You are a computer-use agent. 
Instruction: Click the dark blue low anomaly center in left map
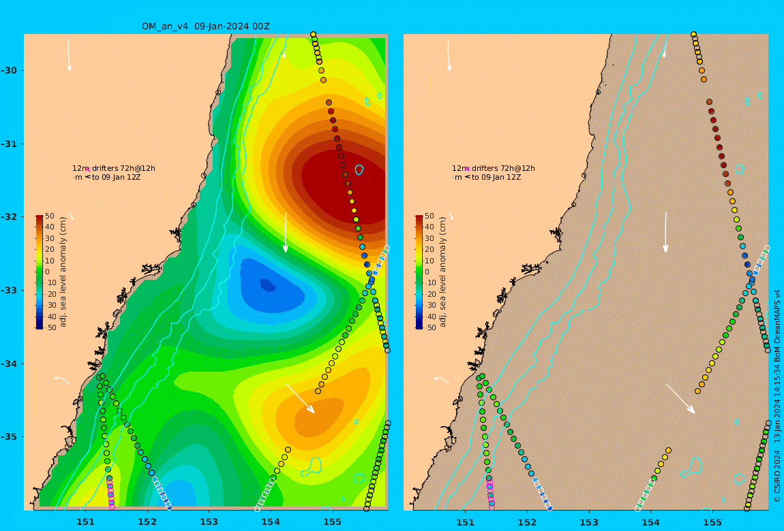(268, 285)
